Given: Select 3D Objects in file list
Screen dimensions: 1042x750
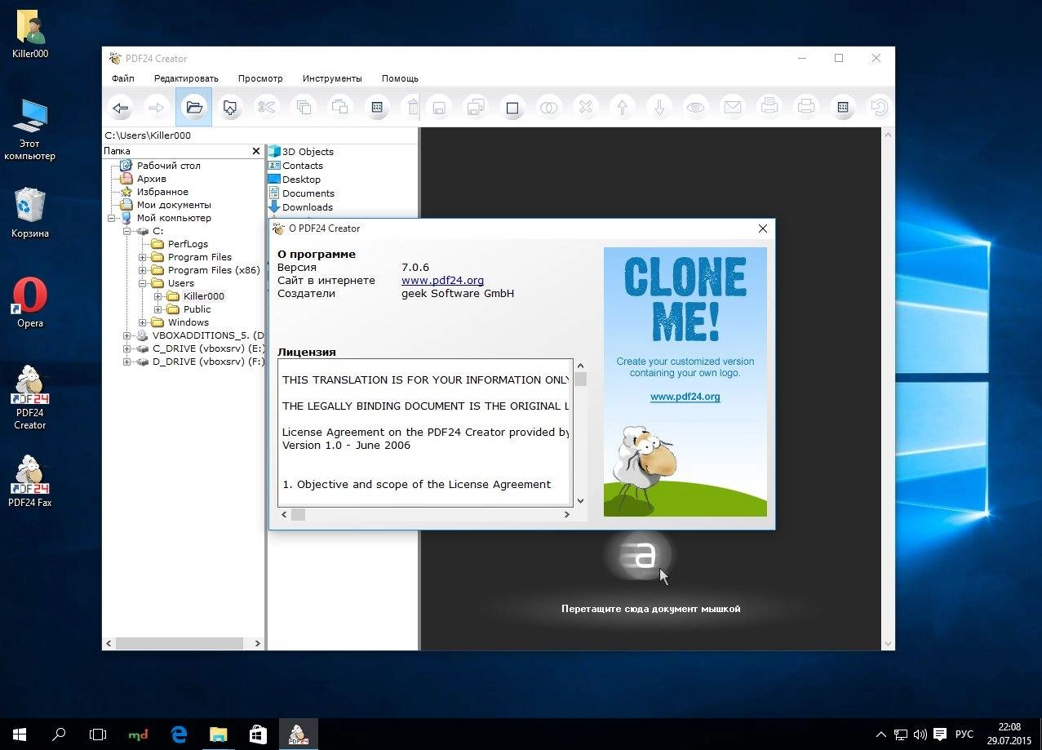Looking at the screenshot, I should pyautogui.click(x=308, y=152).
